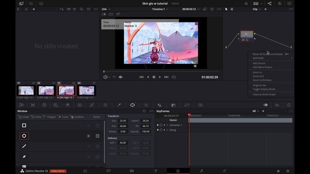Go to project manager home icon
The width and height of the screenshot is (310, 174).
pyautogui.click(x=278, y=171)
